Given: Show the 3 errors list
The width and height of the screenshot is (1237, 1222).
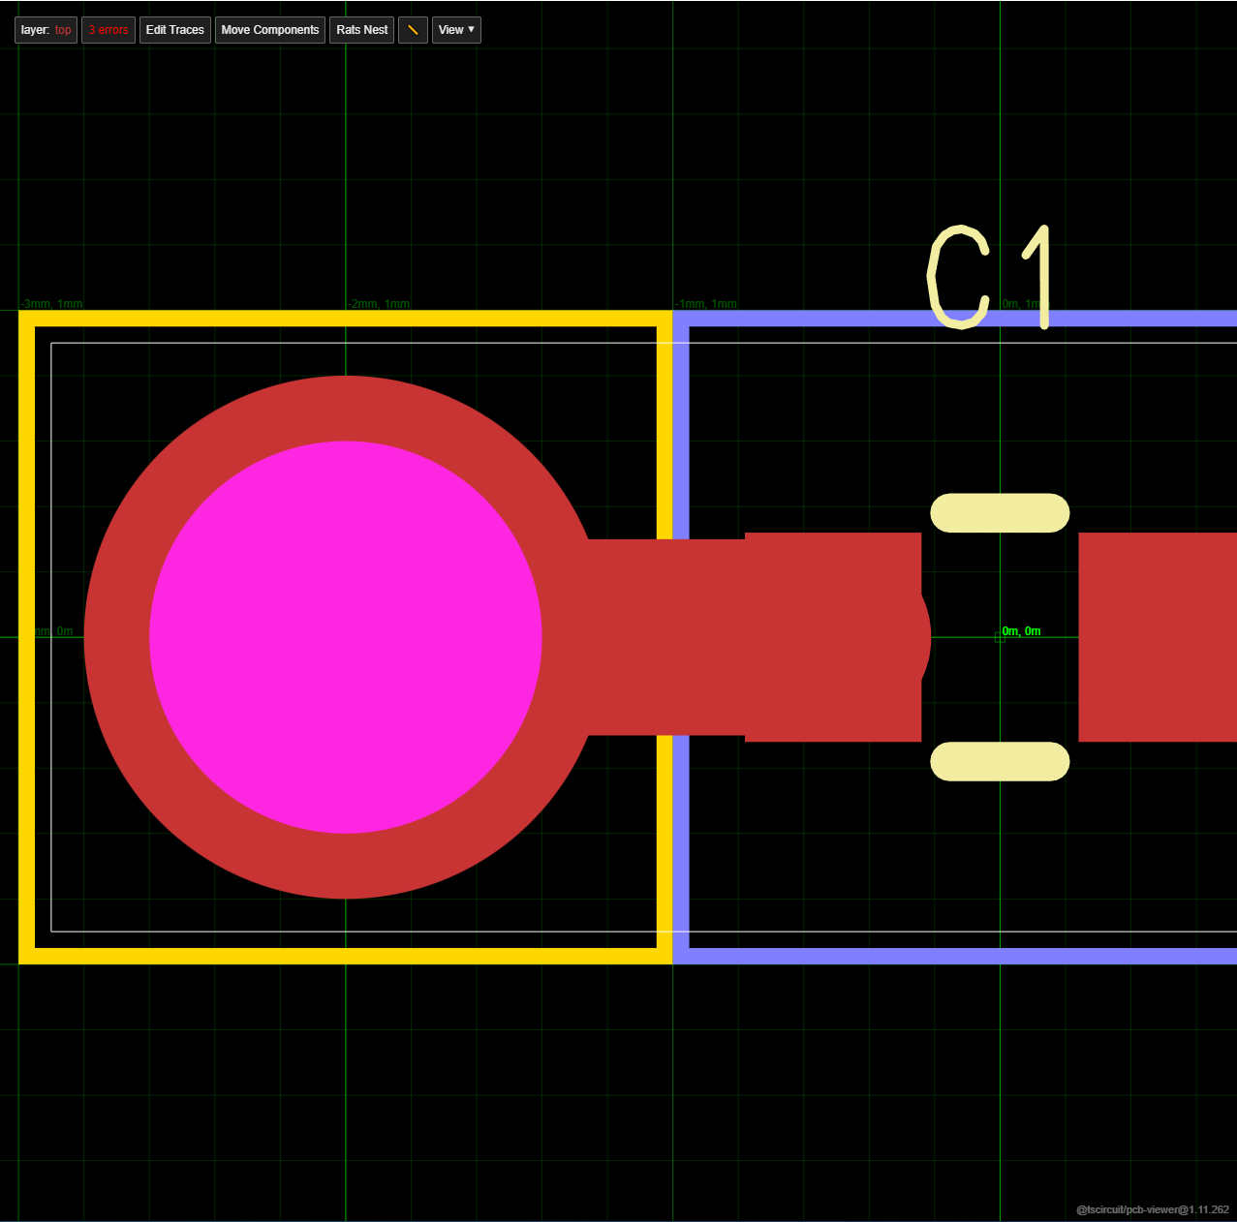Looking at the screenshot, I should click(108, 30).
